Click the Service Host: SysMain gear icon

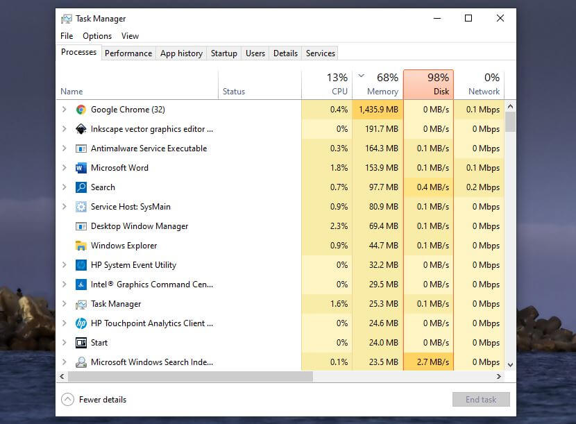pyautogui.click(x=81, y=207)
